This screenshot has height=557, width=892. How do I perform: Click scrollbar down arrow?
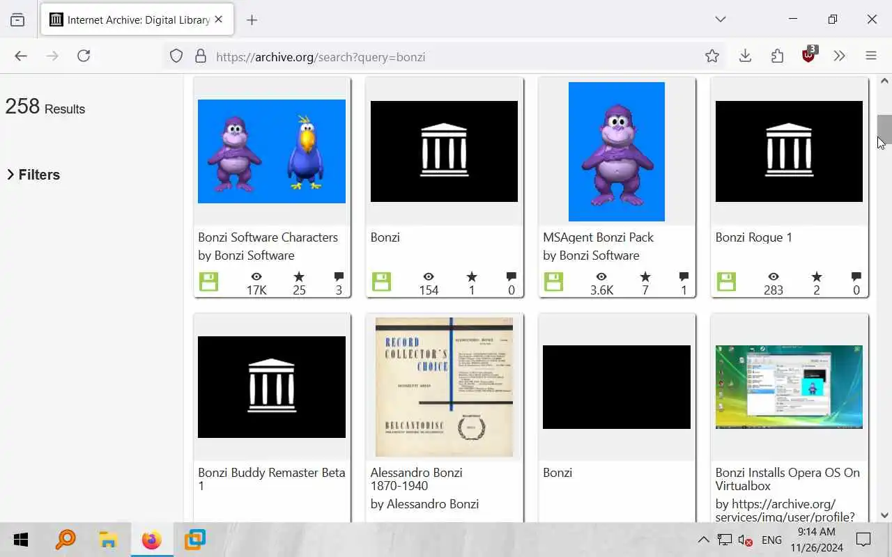[x=884, y=515]
